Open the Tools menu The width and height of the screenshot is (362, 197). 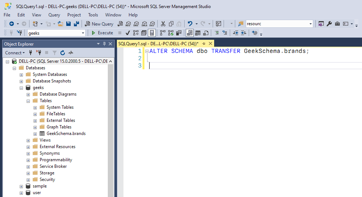(x=93, y=15)
